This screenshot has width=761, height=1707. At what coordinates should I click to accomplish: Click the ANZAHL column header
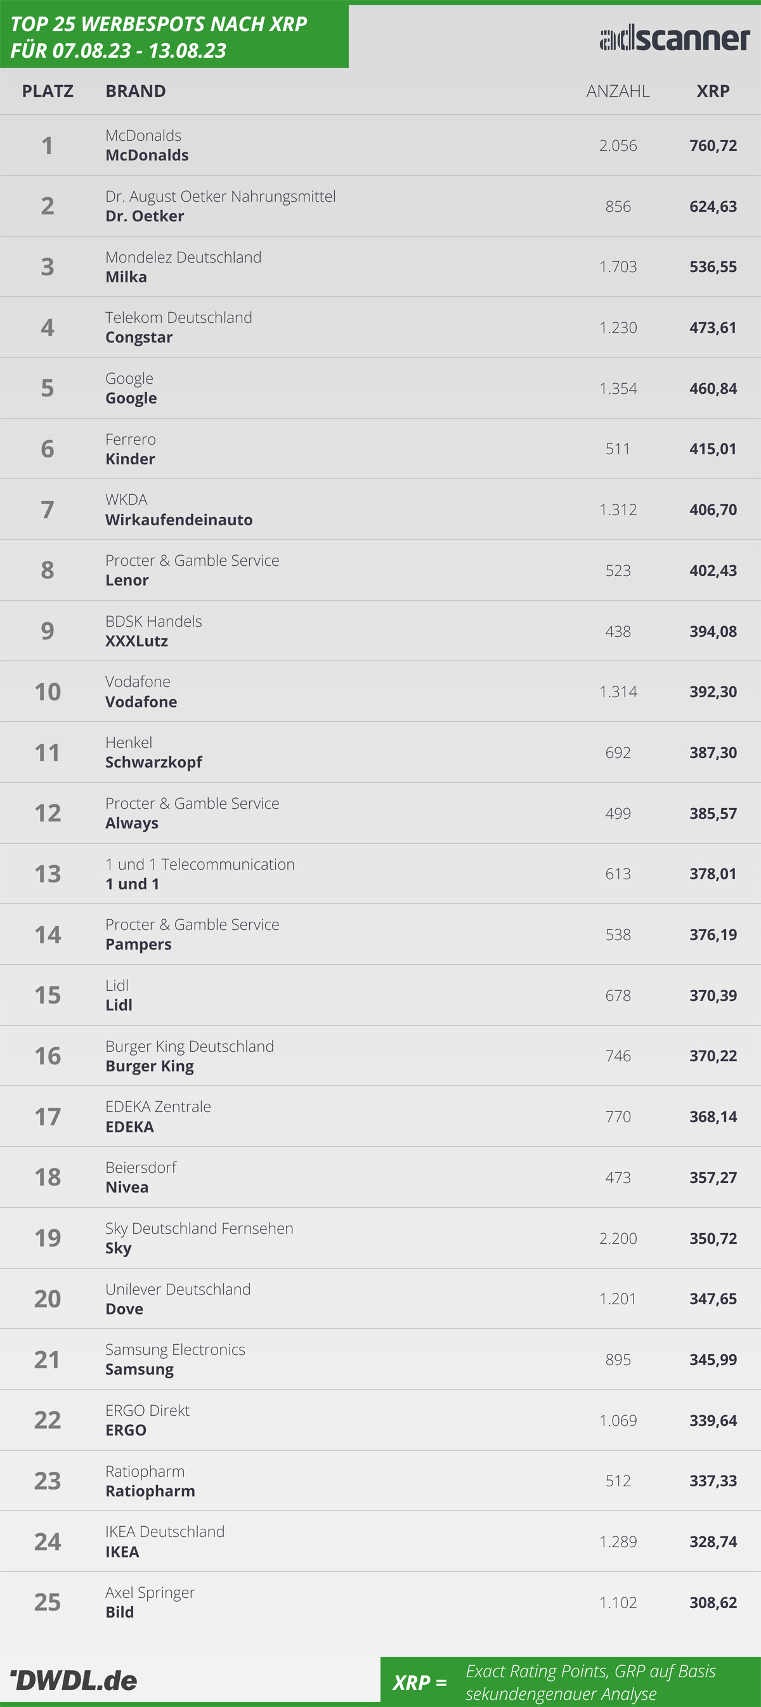point(618,91)
